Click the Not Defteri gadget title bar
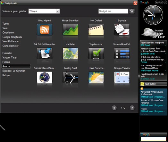Viewport: 168px width, 142px height. [x=153, y=84]
